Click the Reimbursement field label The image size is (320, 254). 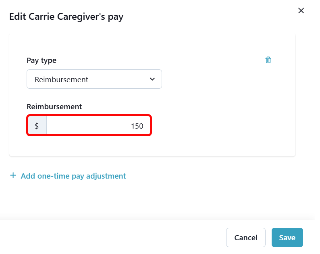click(54, 107)
